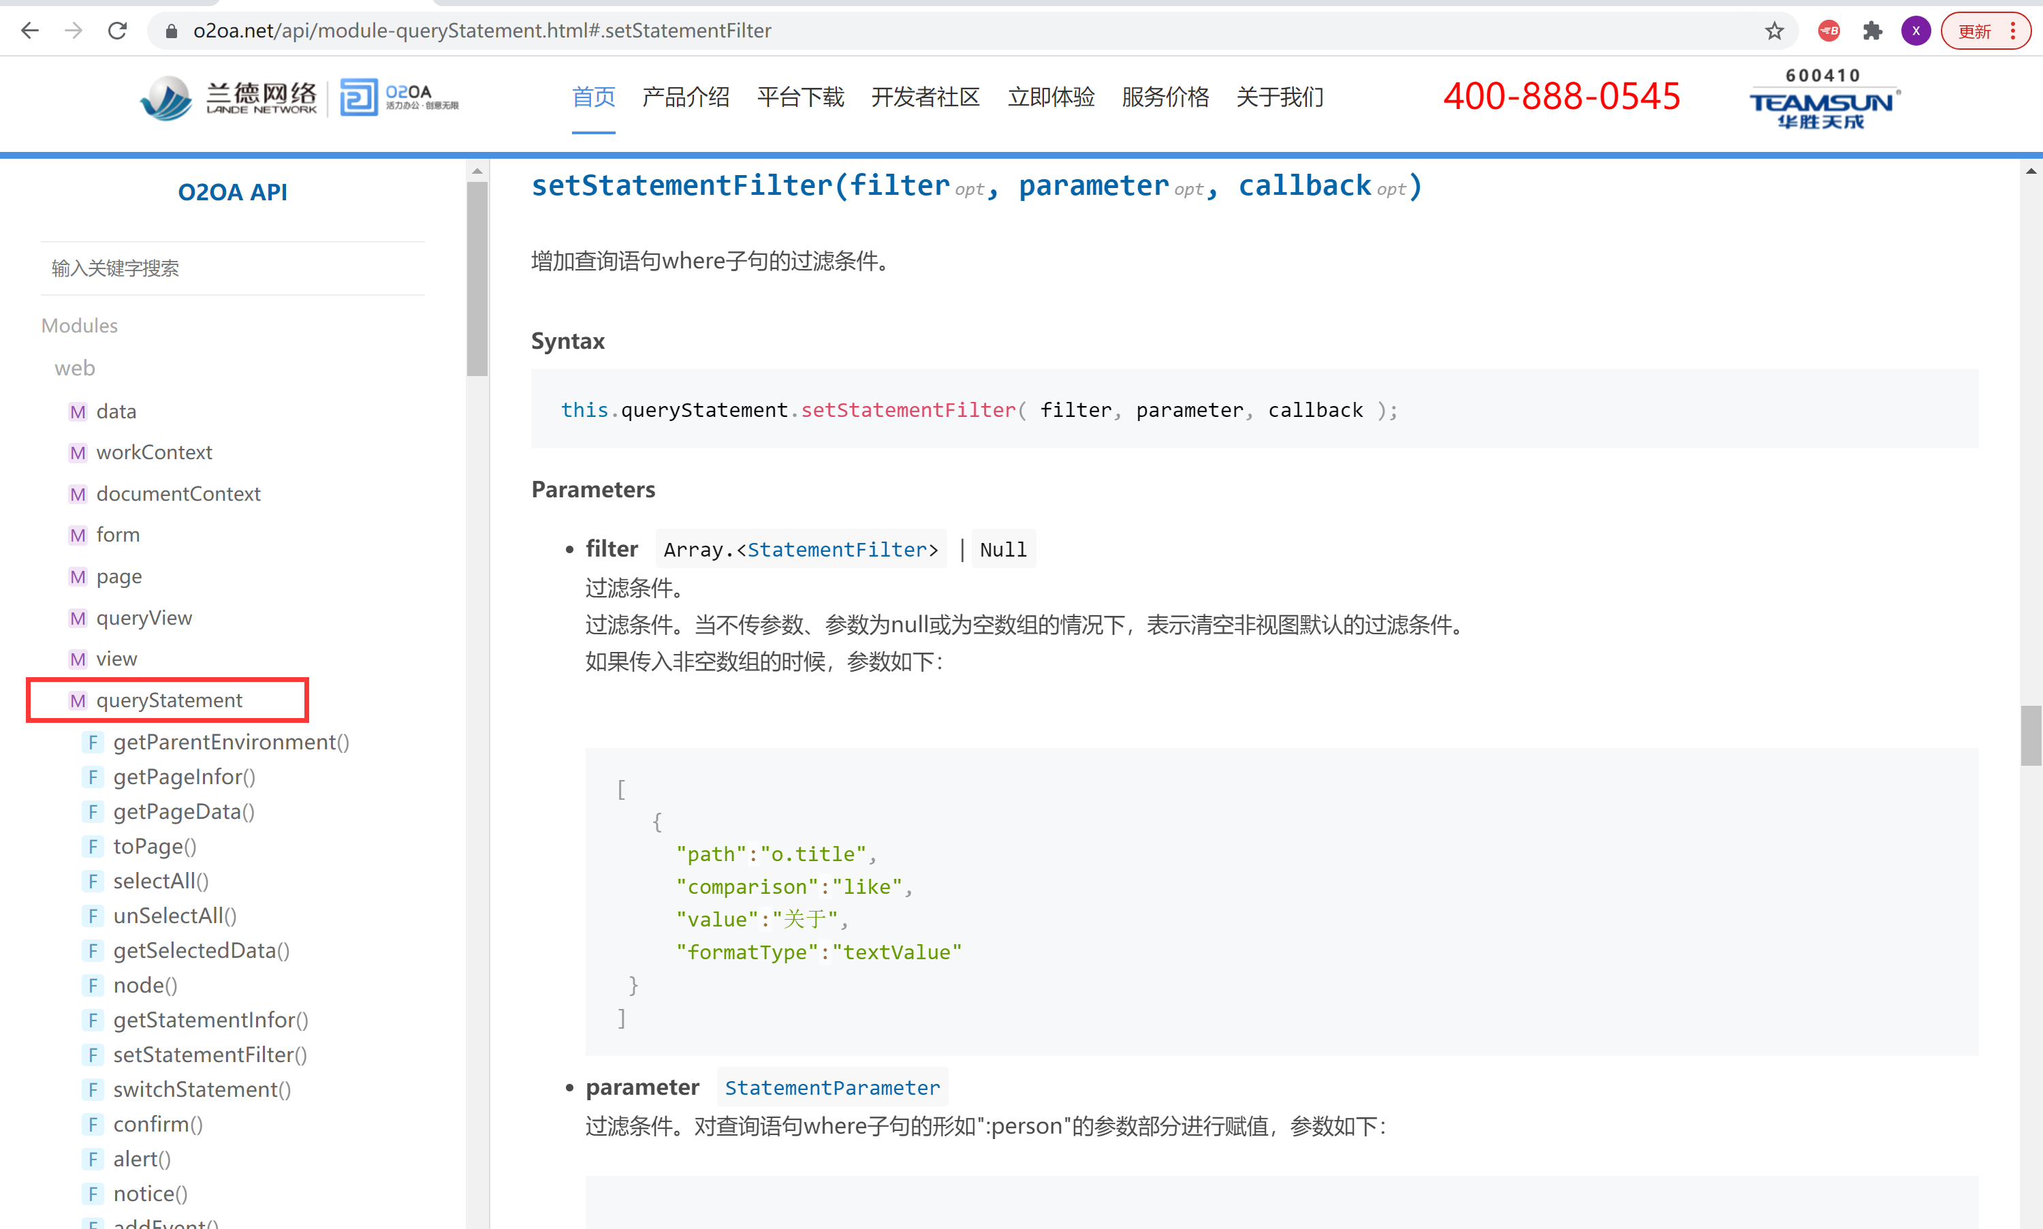
Task: Expand the web modules group
Action: [x=74, y=368]
